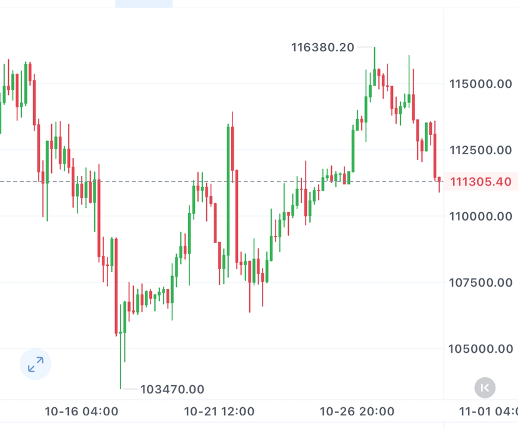
Task: Click the 107500.00 price axis label
Action: 481,282
